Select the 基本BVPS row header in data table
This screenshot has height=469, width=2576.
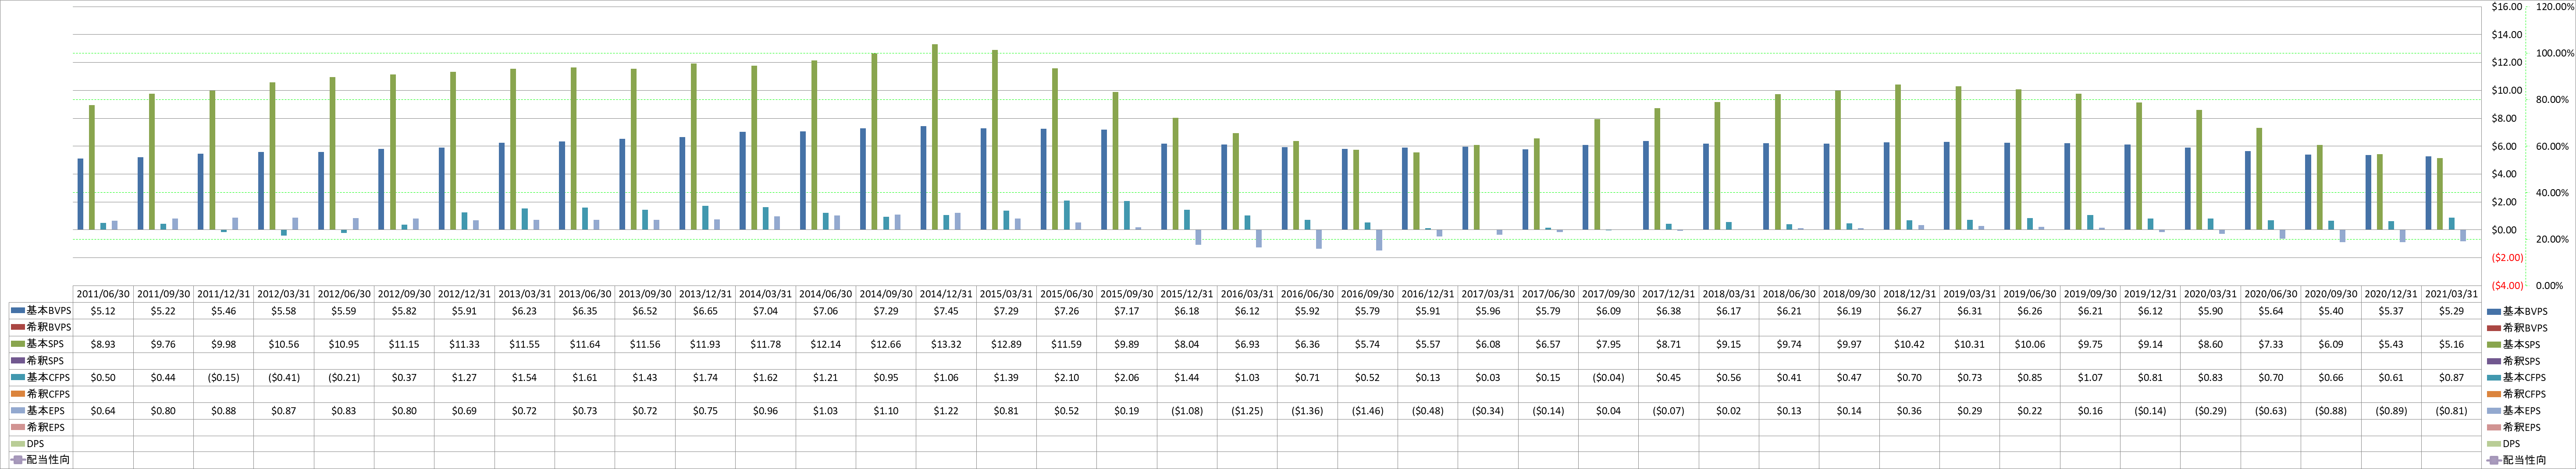(41, 311)
